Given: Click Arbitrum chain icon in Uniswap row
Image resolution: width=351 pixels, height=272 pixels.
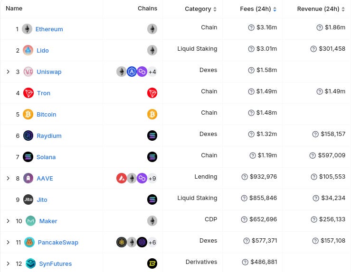Looking at the screenshot, I should (132, 72).
